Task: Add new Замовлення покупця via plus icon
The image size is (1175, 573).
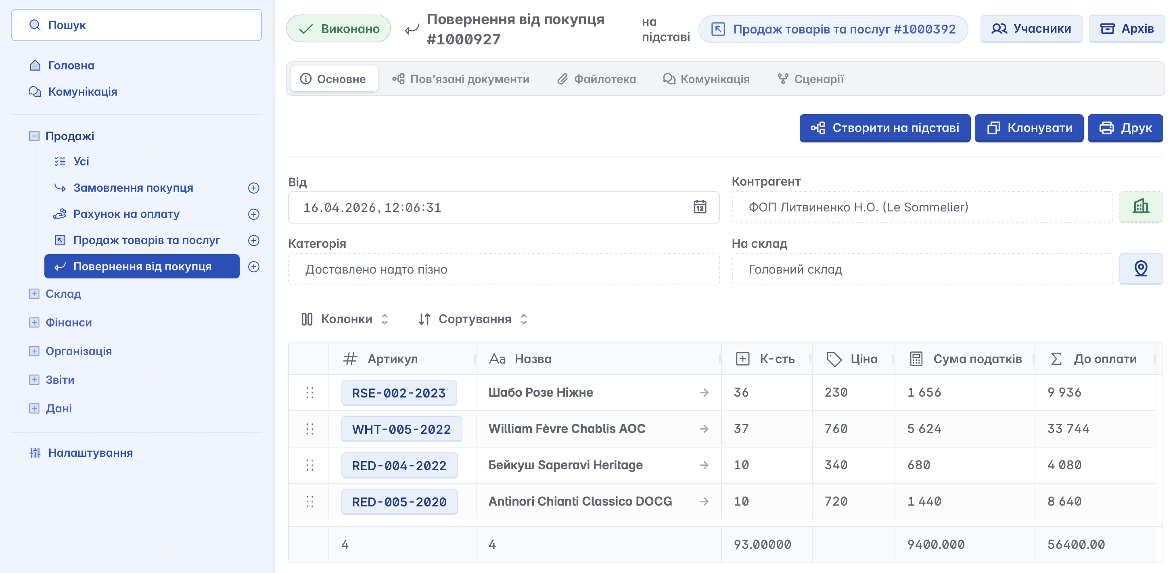Action: pos(254,188)
